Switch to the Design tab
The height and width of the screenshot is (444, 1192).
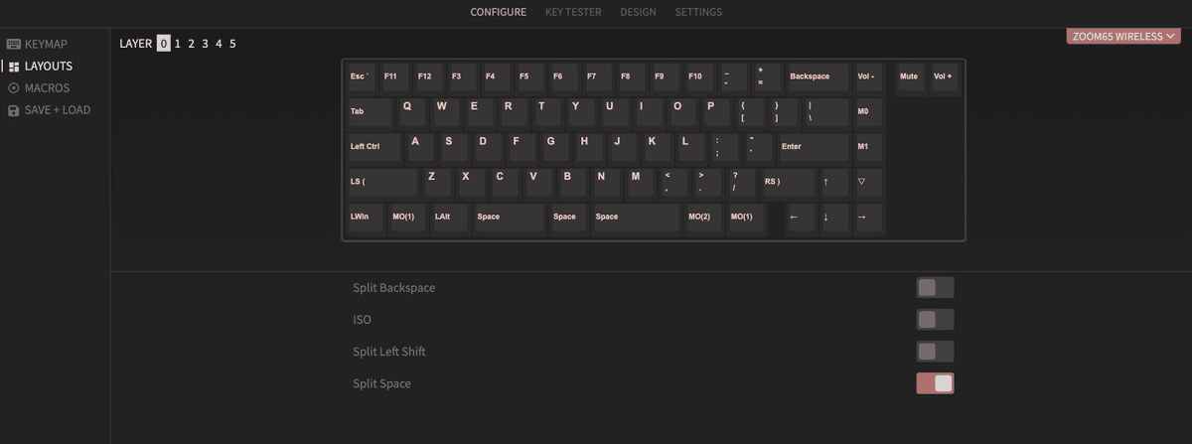pyautogui.click(x=638, y=13)
